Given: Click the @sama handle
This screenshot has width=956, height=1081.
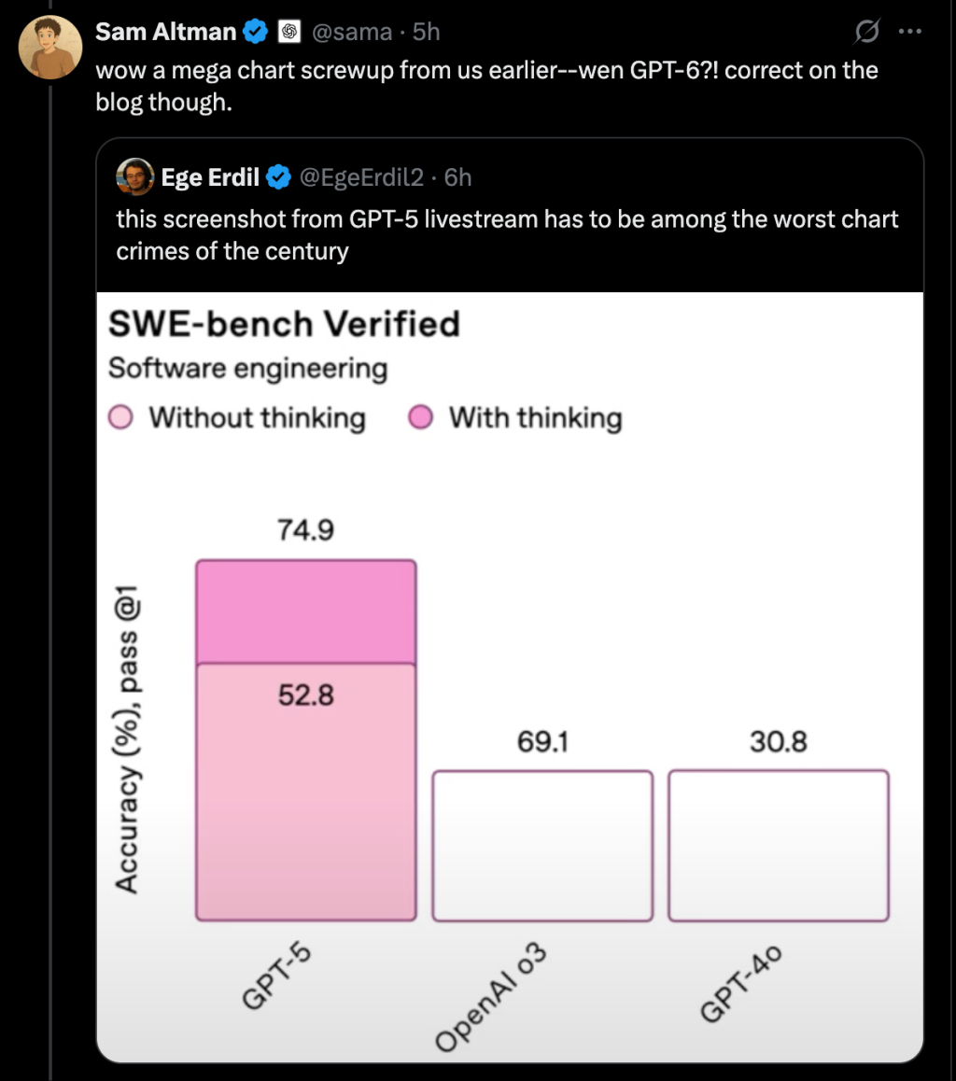Looking at the screenshot, I should (x=350, y=32).
